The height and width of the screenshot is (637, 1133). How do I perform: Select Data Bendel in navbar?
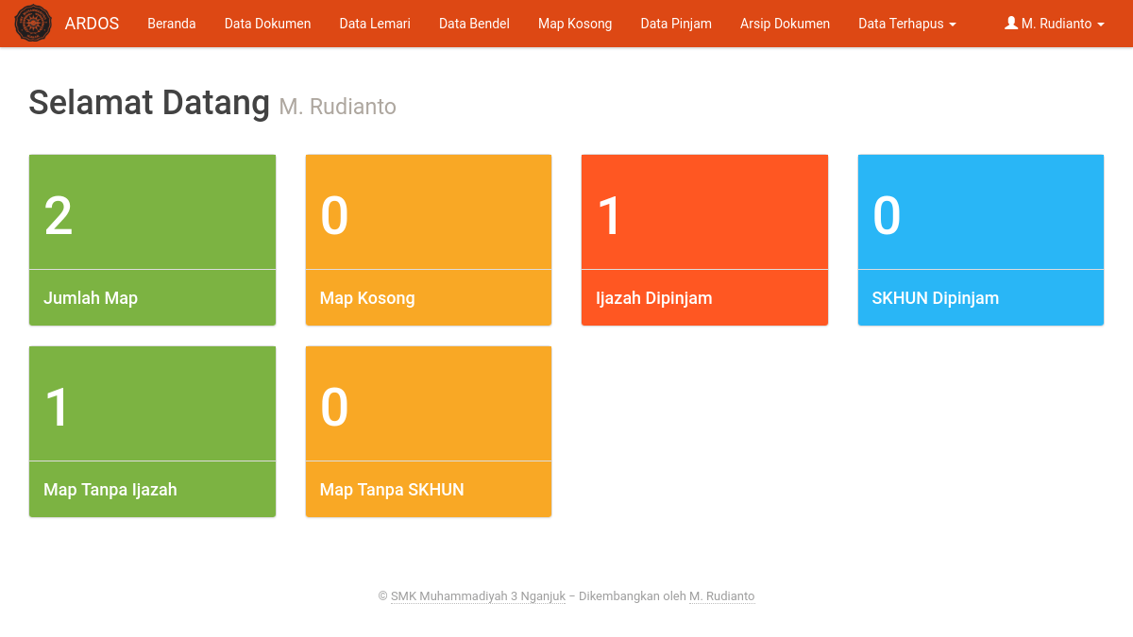474,24
